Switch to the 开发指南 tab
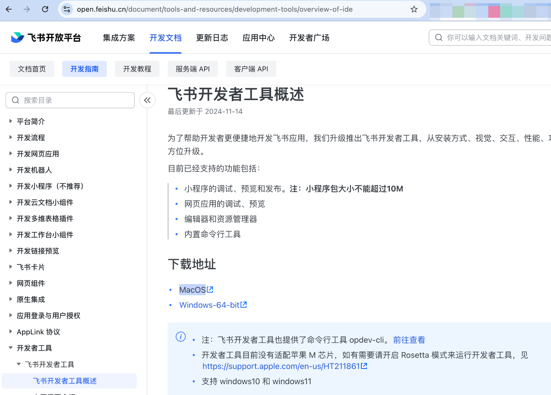551x395 pixels. (x=85, y=69)
